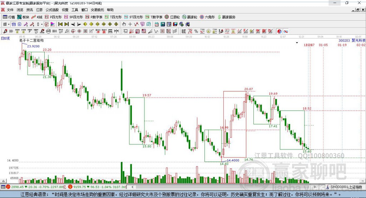
Task: Select the percent % tool
Action: (x=196, y=31)
